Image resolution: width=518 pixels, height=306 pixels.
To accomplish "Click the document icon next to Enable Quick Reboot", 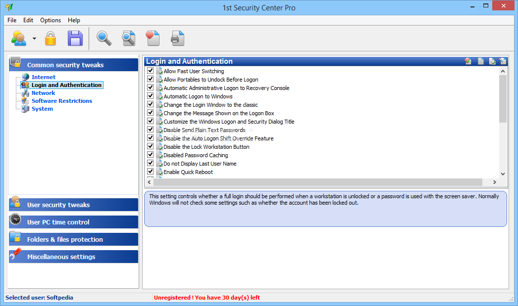I will 159,172.
